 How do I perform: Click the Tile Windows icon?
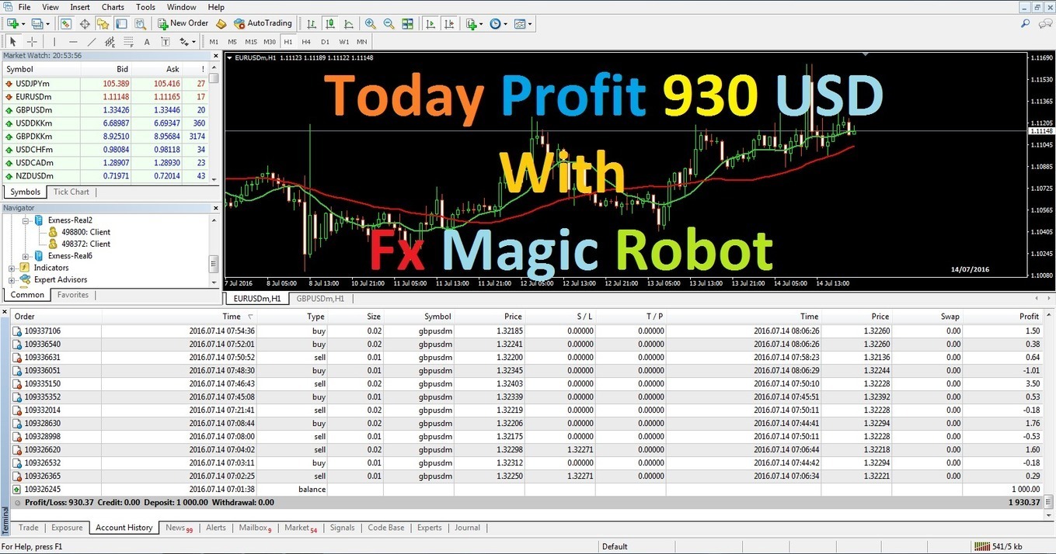pyautogui.click(x=407, y=24)
